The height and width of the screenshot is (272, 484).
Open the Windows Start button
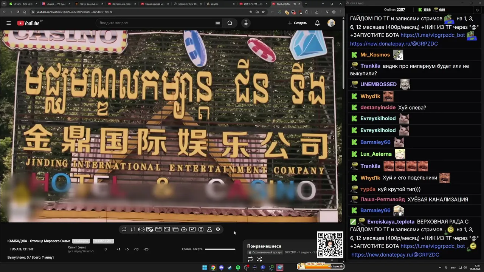click(205, 267)
